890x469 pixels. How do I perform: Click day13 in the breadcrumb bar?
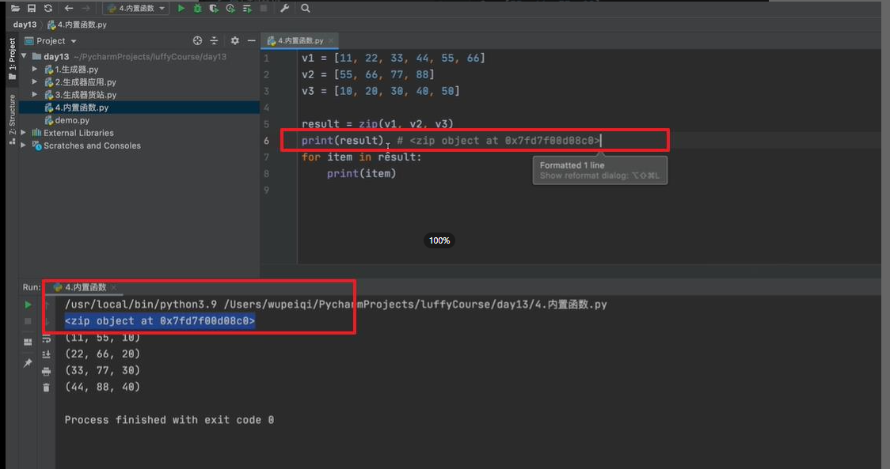click(25, 25)
